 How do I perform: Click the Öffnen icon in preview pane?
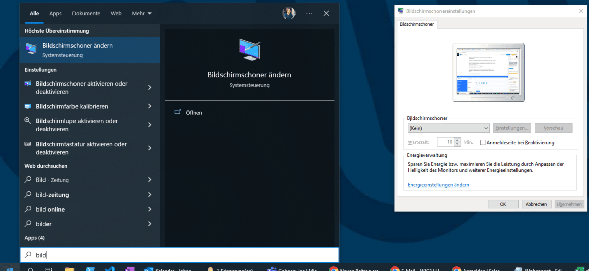pos(178,112)
